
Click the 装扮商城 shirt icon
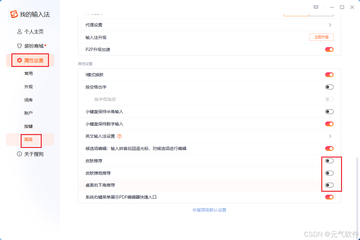(19, 46)
